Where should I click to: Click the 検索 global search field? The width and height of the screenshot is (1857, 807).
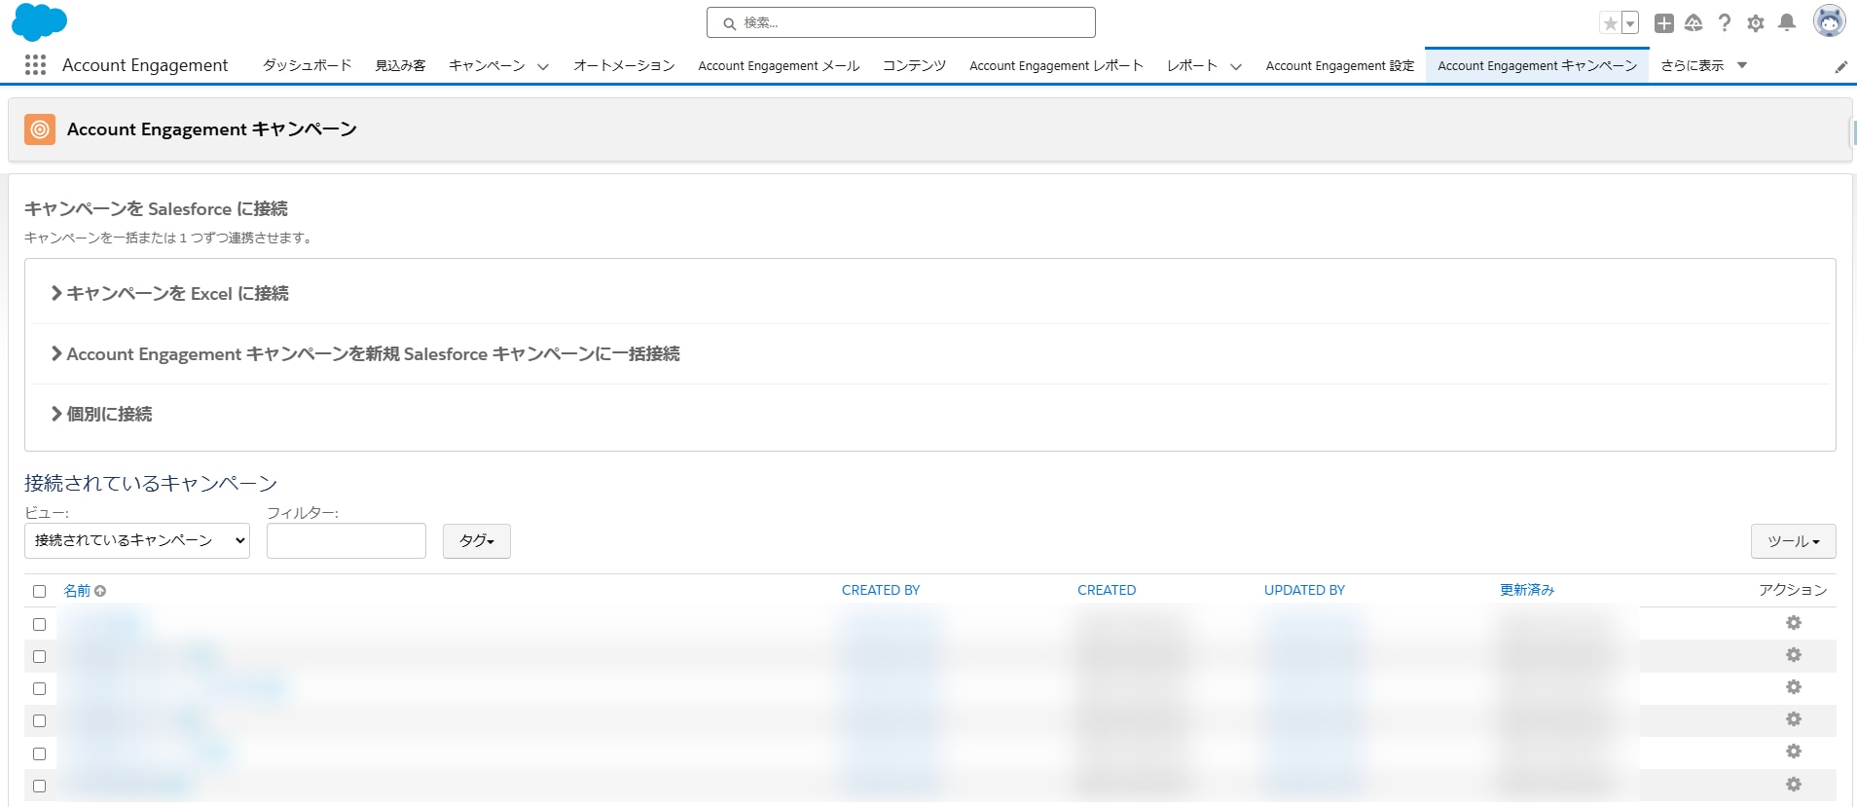point(901,22)
